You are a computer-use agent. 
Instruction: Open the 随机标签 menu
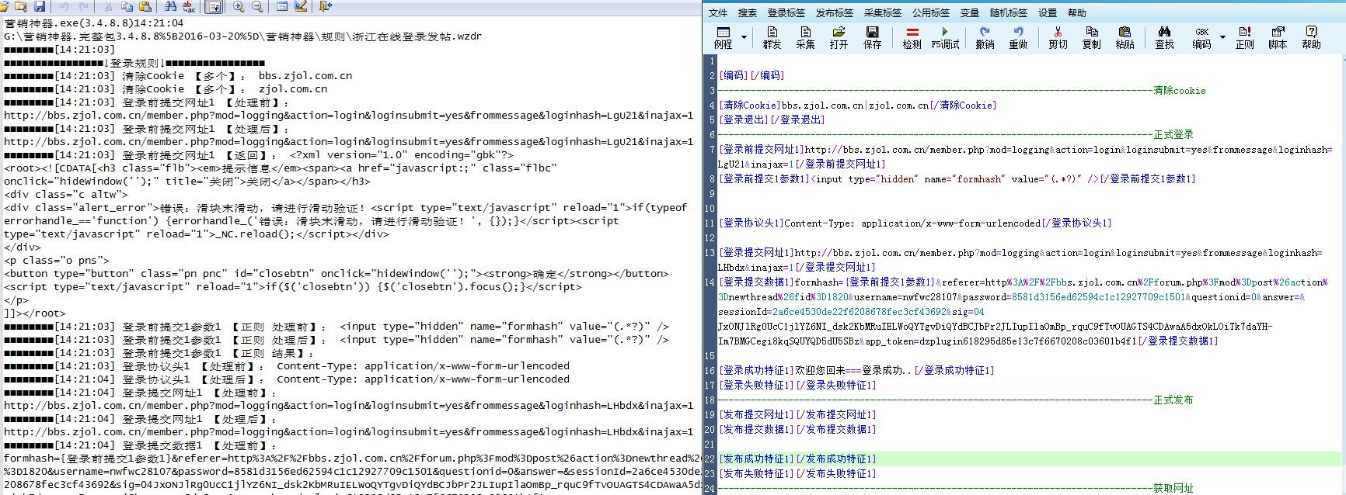coord(1008,12)
